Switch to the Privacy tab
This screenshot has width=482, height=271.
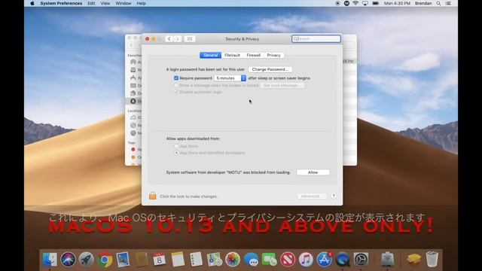pyautogui.click(x=273, y=55)
